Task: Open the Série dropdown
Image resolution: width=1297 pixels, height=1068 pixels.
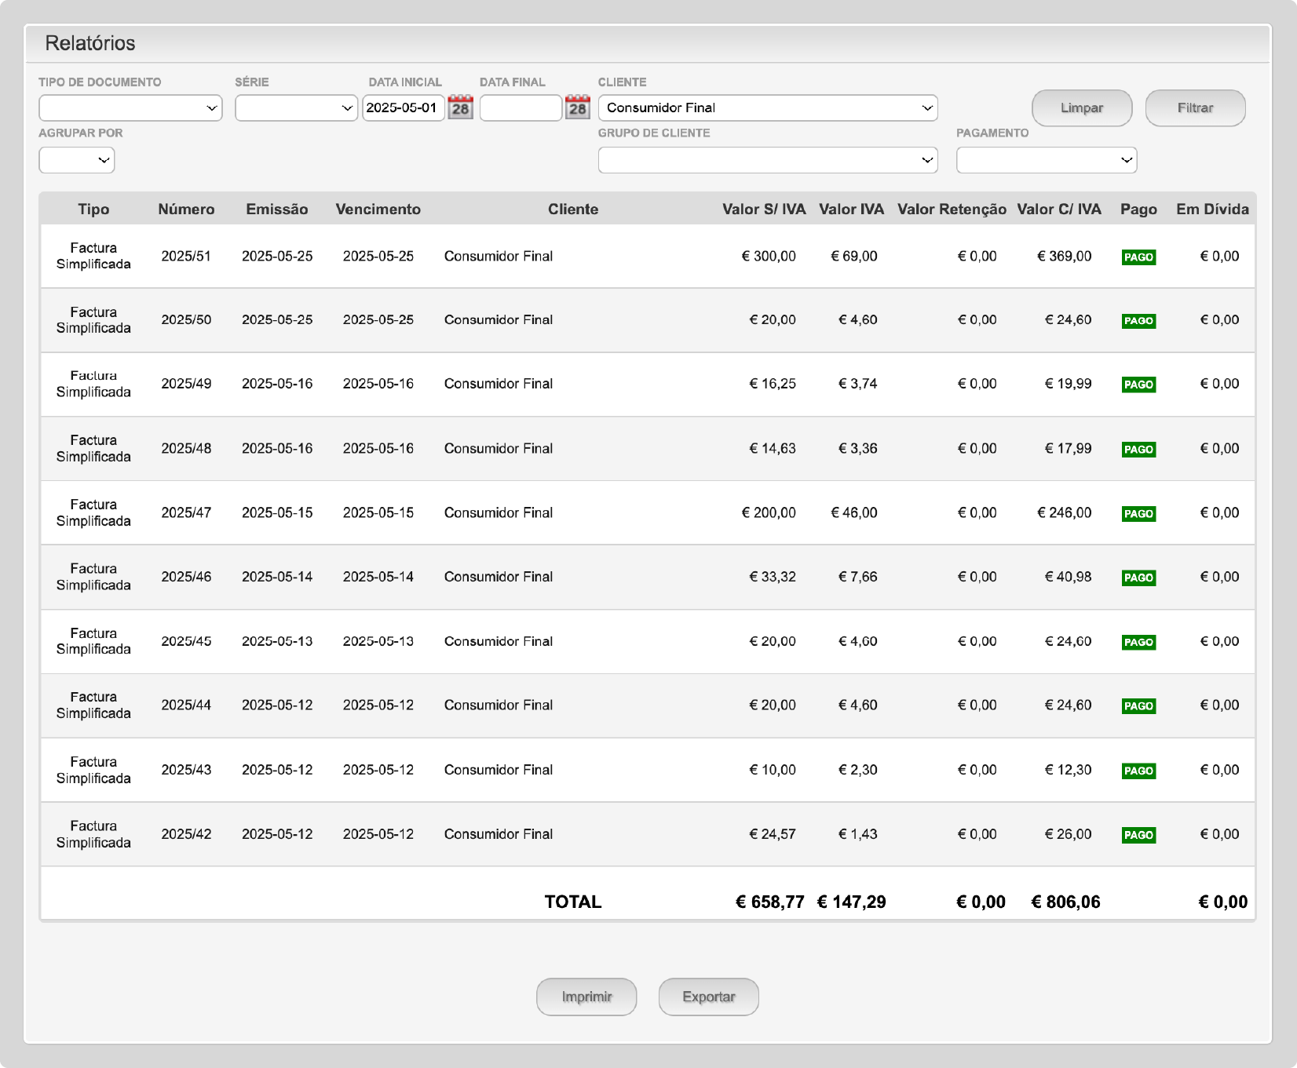Action: pos(296,108)
